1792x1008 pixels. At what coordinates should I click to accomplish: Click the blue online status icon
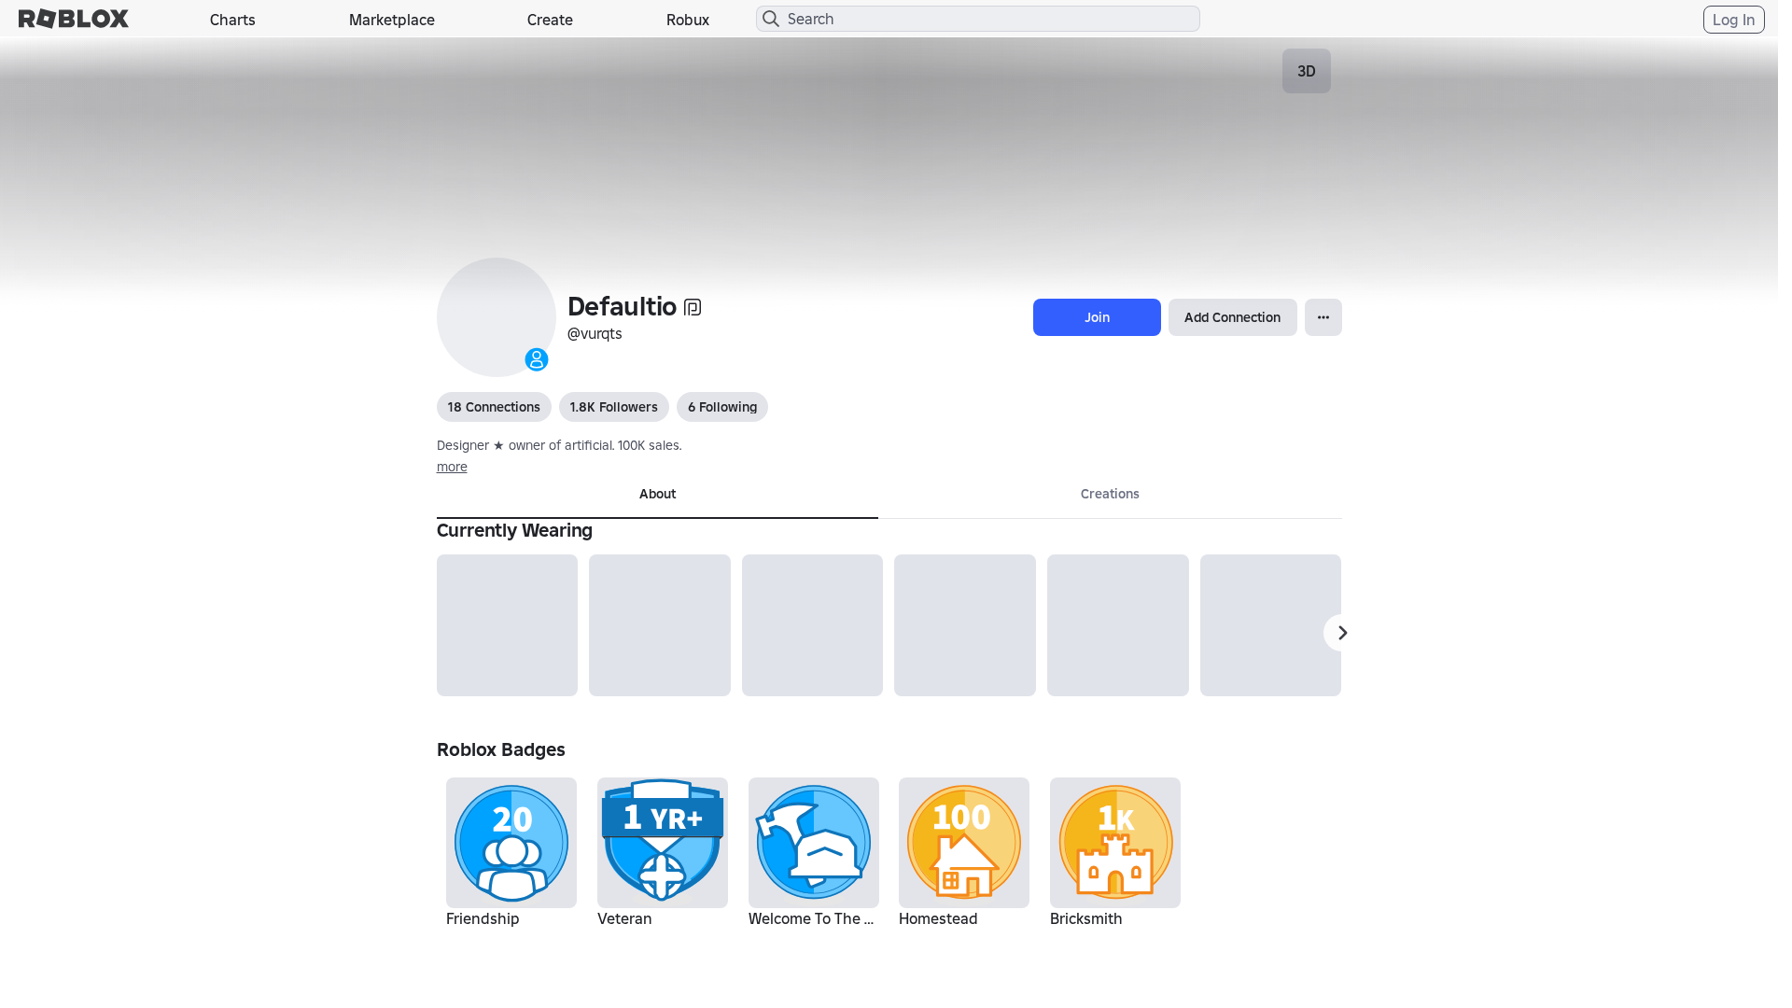pos(537,359)
